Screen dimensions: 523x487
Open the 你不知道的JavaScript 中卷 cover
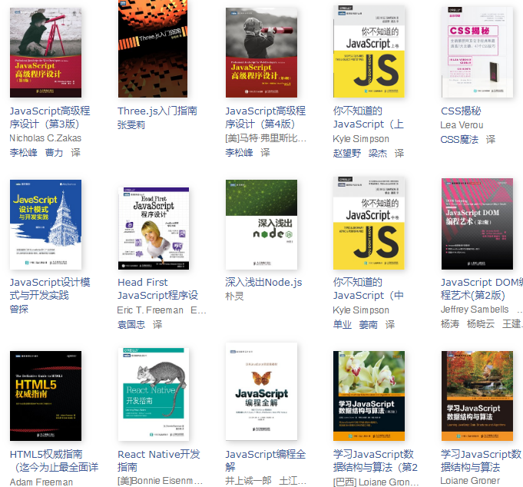[369, 224]
